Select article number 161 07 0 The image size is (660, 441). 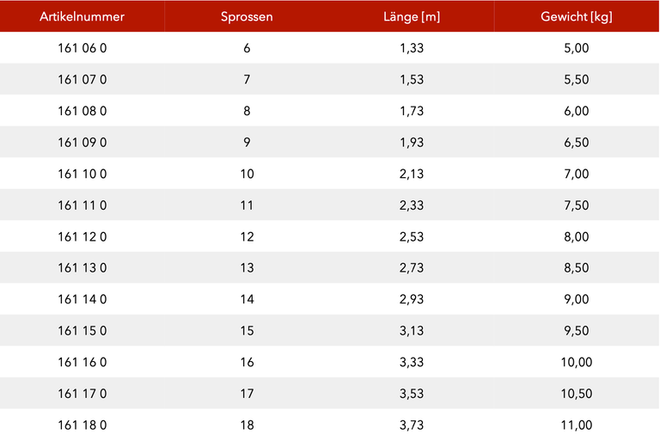coord(82,80)
